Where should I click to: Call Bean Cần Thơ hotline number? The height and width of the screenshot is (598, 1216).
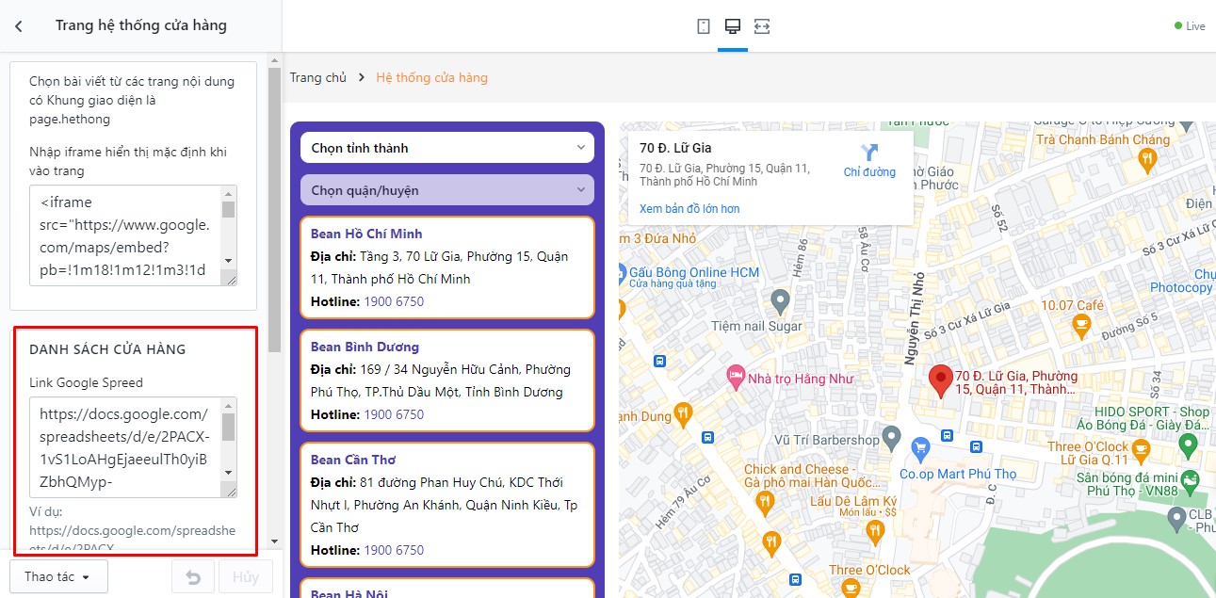click(x=394, y=550)
